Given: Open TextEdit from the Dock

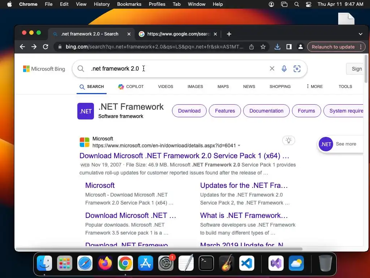Looking at the screenshot, I should 186,263.
